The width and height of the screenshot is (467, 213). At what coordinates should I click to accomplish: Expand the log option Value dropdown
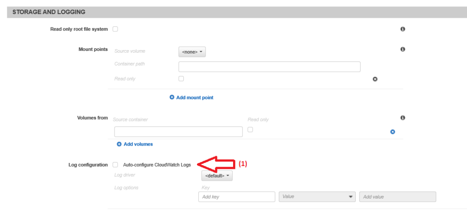click(317, 197)
